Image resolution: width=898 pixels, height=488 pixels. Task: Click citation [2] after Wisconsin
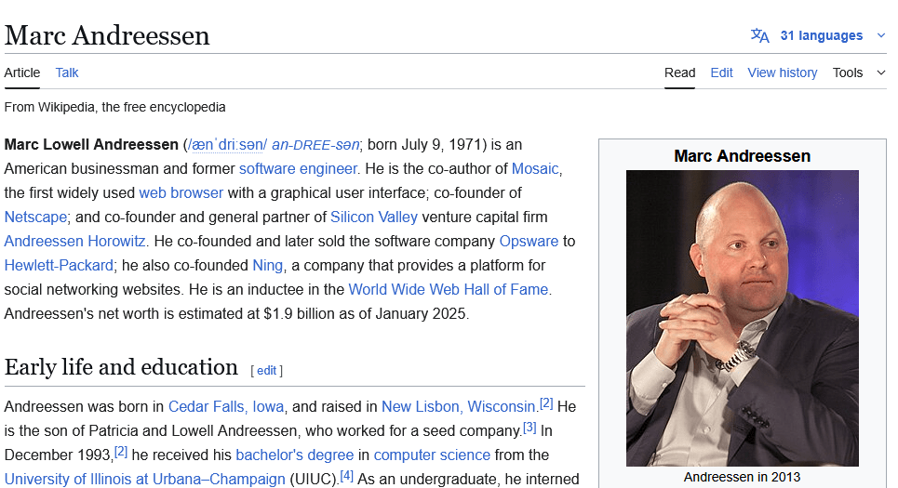(546, 403)
